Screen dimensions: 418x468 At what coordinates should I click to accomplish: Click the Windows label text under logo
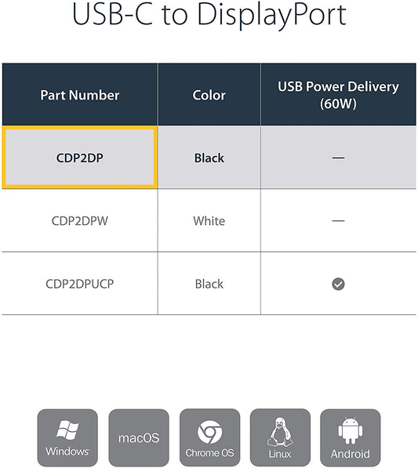tap(67, 451)
